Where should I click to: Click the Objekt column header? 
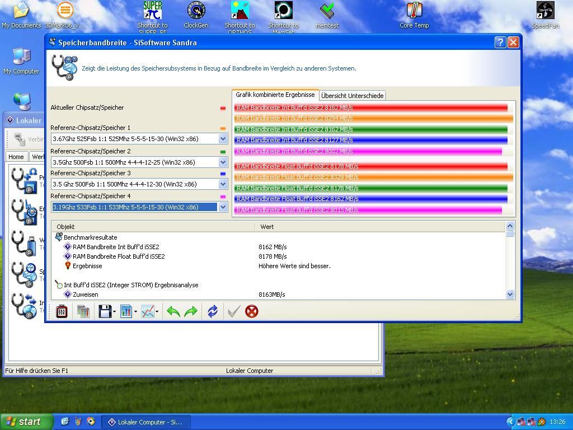coord(153,227)
